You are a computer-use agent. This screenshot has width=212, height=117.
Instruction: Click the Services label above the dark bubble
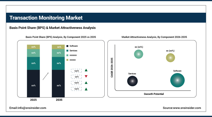(x=132, y=73)
